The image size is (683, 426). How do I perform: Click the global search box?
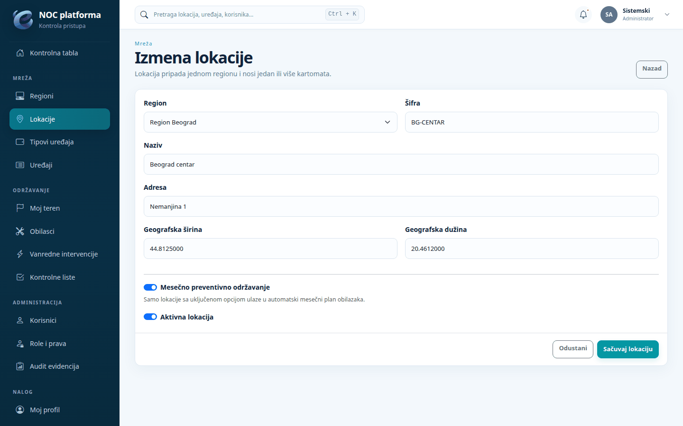click(x=249, y=15)
